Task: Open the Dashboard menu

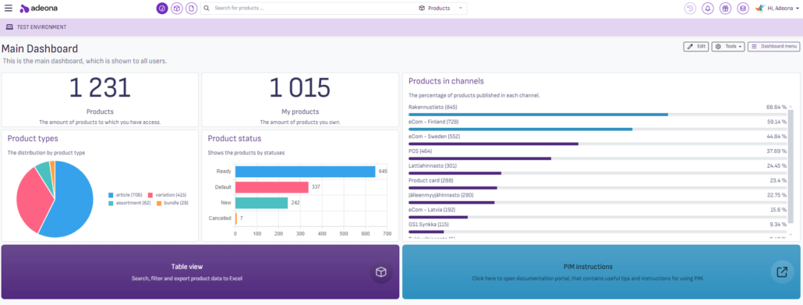Action: (774, 47)
